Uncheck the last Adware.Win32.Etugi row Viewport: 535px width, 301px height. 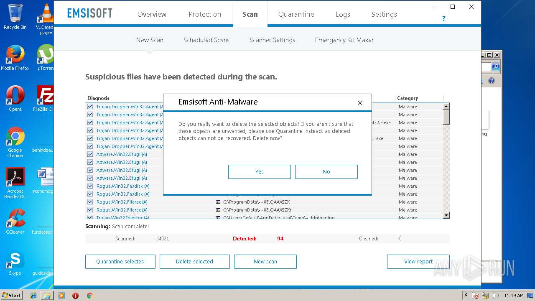coord(90,178)
